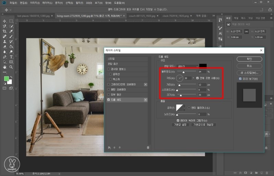The height and width of the screenshot is (176, 274).
Task: Click the black shadow color swatch
Action: pos(203,66)
